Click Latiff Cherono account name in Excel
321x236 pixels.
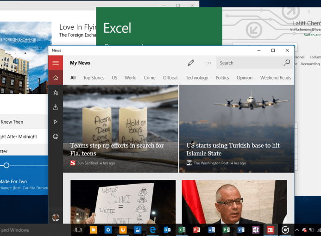click(x=307, y=23)
